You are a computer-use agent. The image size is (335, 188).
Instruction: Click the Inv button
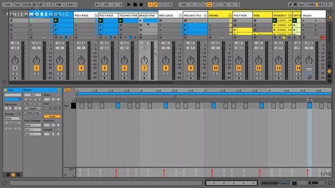(x=37, y=104)
